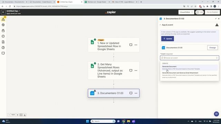221x124 pixels.
Task: Open a new browser tab
Action: (141, 2)
